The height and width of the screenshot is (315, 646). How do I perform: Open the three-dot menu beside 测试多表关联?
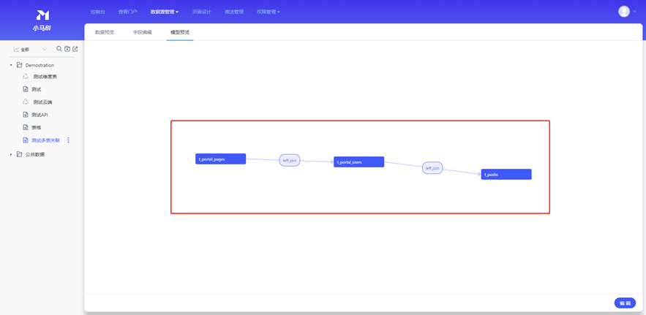pyautogui.click(x=69, y=140)
